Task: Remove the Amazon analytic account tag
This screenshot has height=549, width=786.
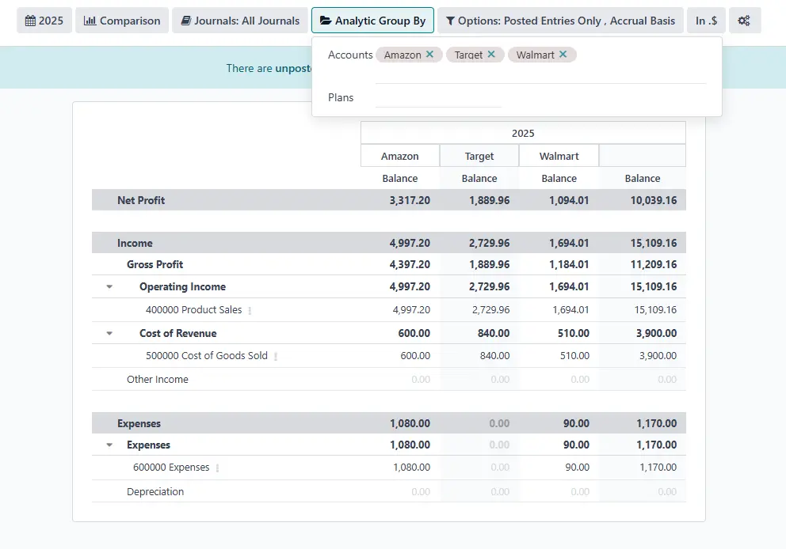Action: 429,55
